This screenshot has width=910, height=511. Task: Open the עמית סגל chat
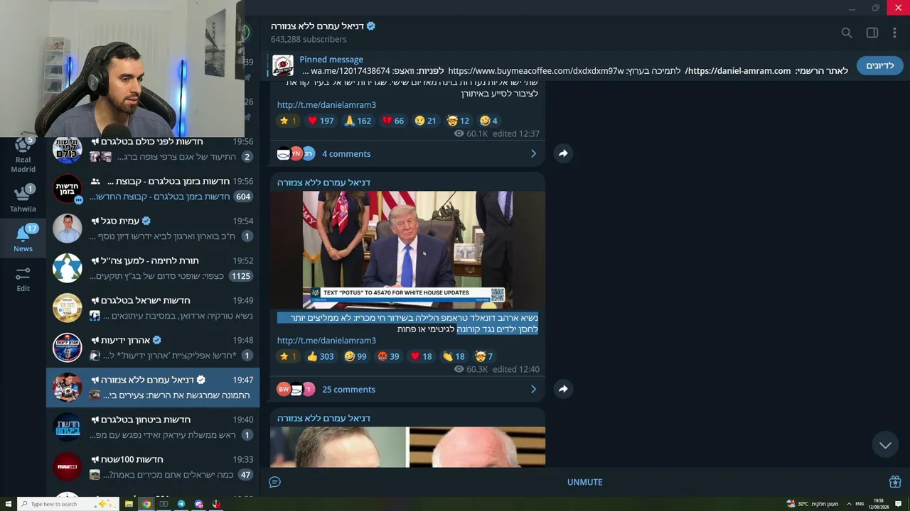tap(153, 229)
